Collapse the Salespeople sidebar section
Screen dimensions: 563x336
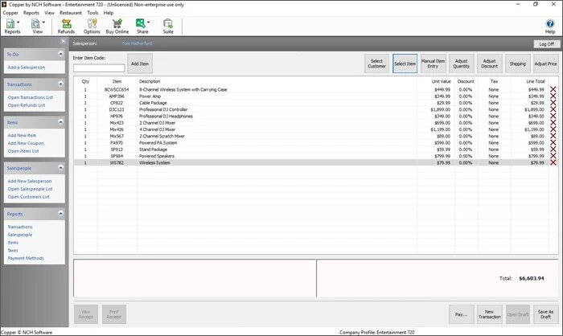[60, 168]
